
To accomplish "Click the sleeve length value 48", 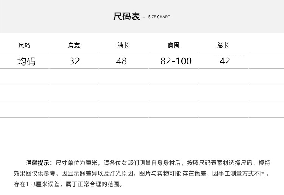I will pos(121,61).
